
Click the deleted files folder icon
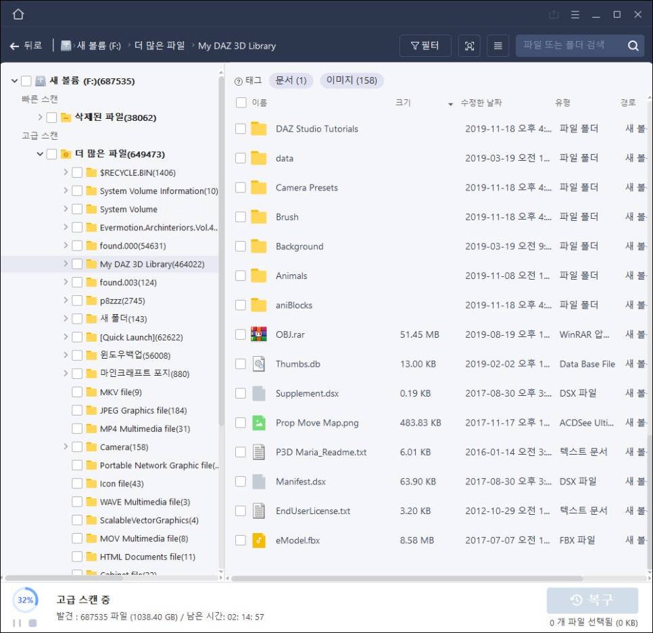click(x=66, y=118)
